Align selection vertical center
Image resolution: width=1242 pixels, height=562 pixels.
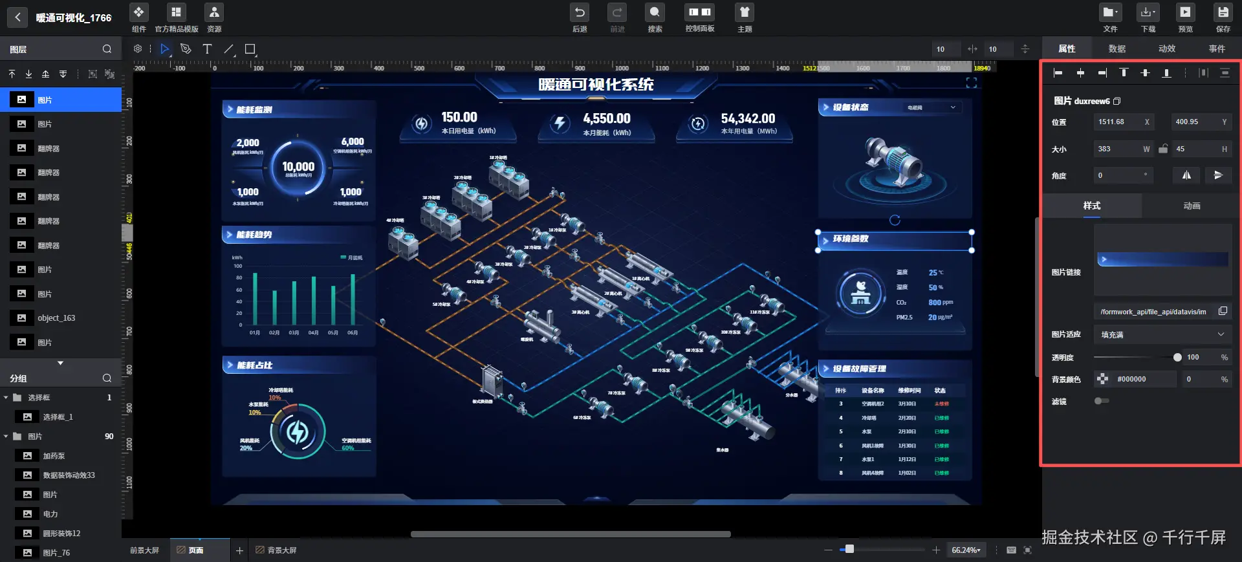pos(1145,73)
